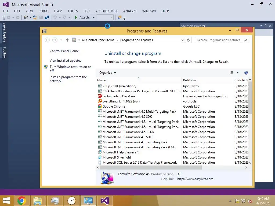Sort list by Publisher column header
This screenshot has height=206, width=275.
(x=207, y=80)
